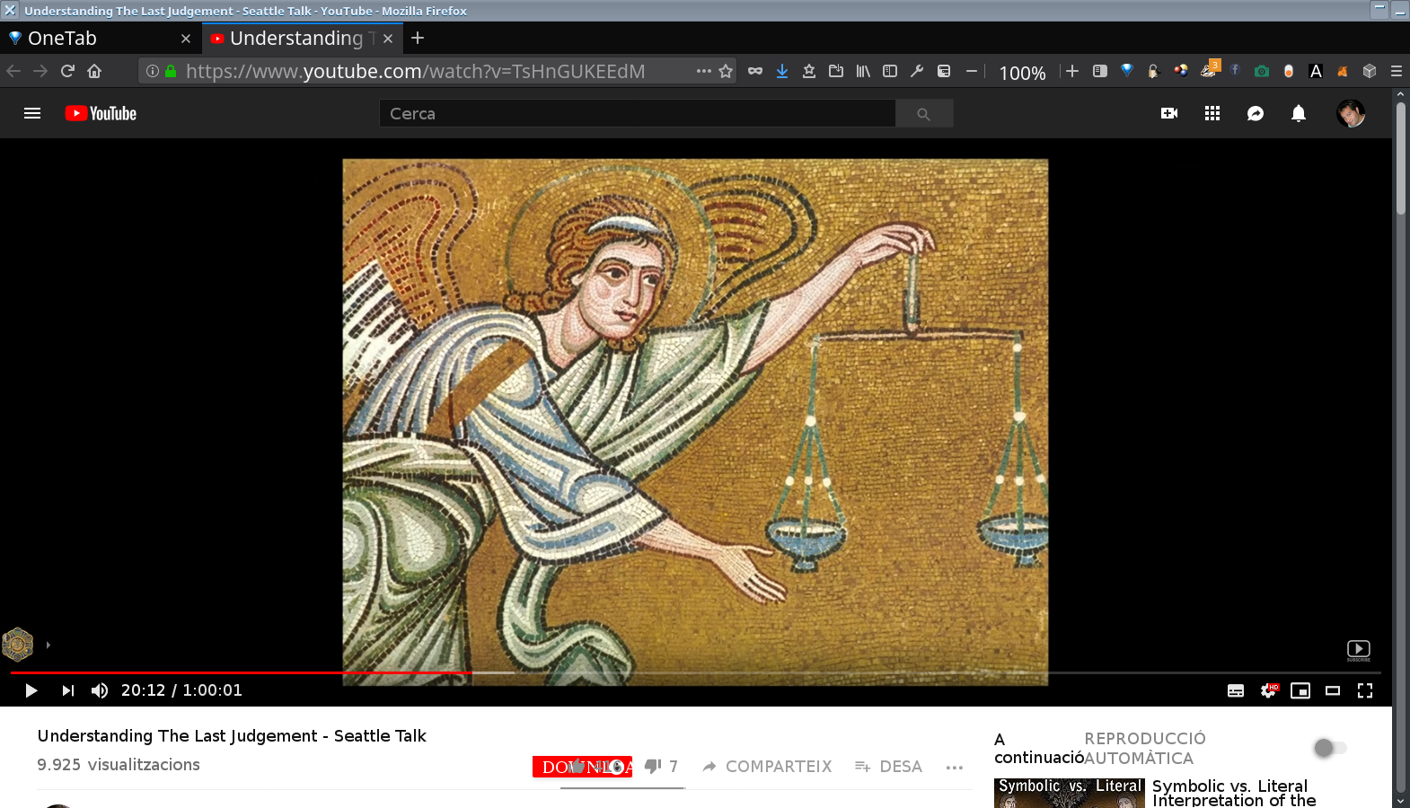Screen dimensions: 1410x808
Task: Go forward to the next page
Action: (40, 71)
